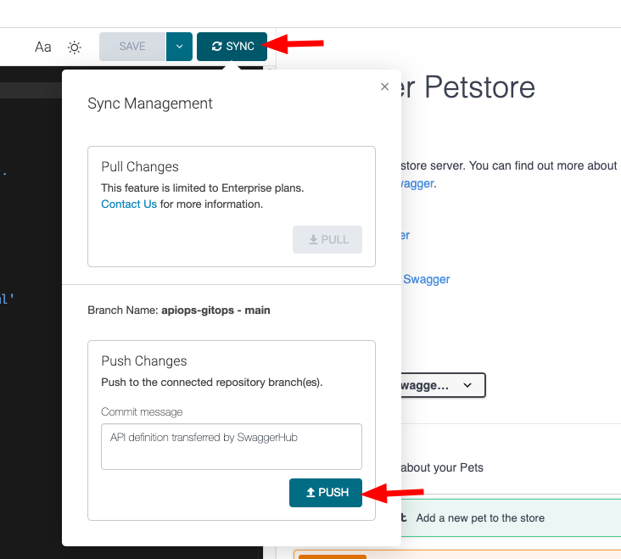Screen dimensions: 621x559
Task: Click the 'Push Changes' title
Action: tap(143, 361)
